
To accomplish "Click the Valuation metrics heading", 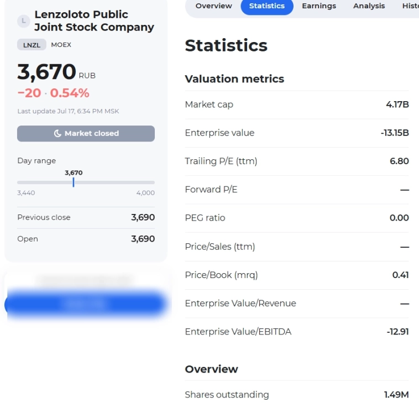I will (234, 79).
